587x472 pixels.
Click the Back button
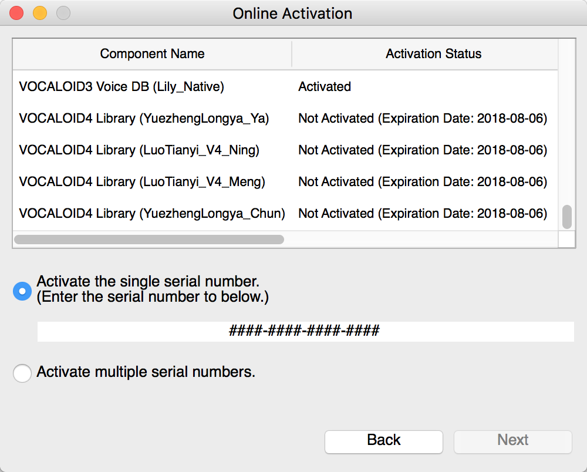point(384,441)
